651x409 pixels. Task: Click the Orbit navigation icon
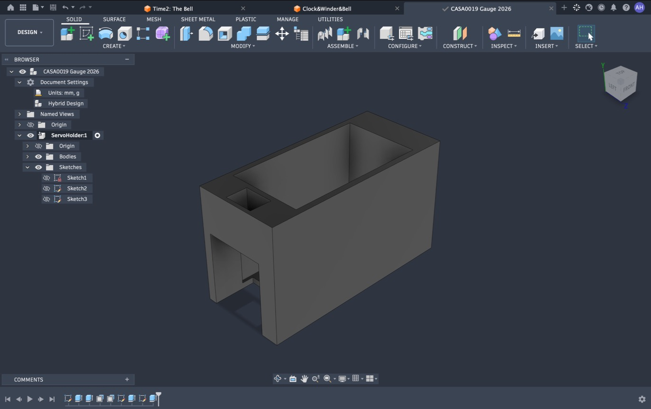coord(278,379)
